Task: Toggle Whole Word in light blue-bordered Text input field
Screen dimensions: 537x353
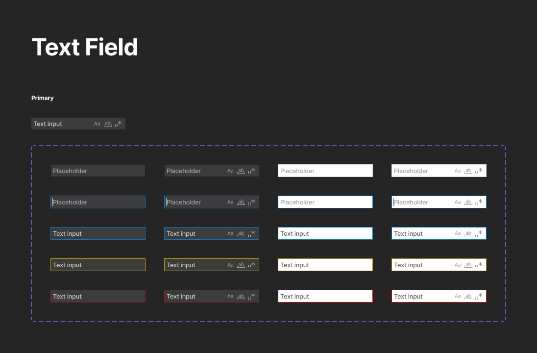Action: (x=468, y=234)
